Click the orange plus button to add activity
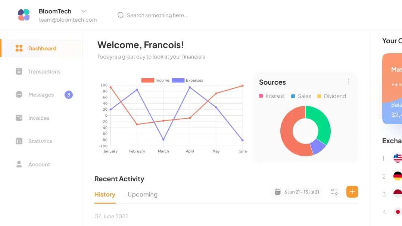This screenshot has height=226, width=402. 352,191
